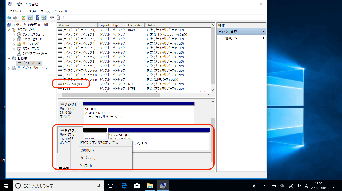
Task: Expand the サービスとアプリケーション tree node
Action: [x=10, y=68]
